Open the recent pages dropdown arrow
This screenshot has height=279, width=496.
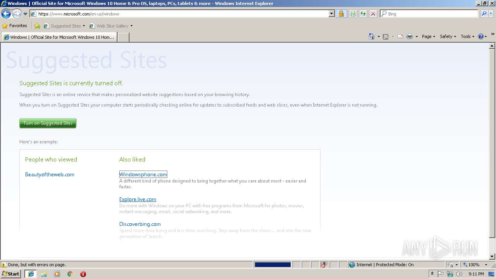[x=25, y=14]
